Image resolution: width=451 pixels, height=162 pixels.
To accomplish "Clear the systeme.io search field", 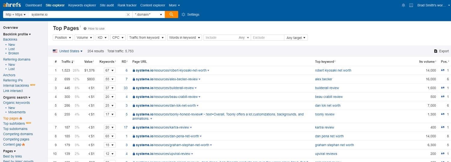I will (128, 14).
